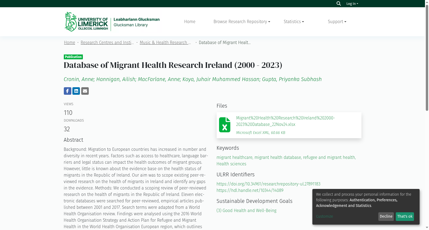The image size is (429, 230).
Task: Click the Keywords heading
Action: (228, 148)
